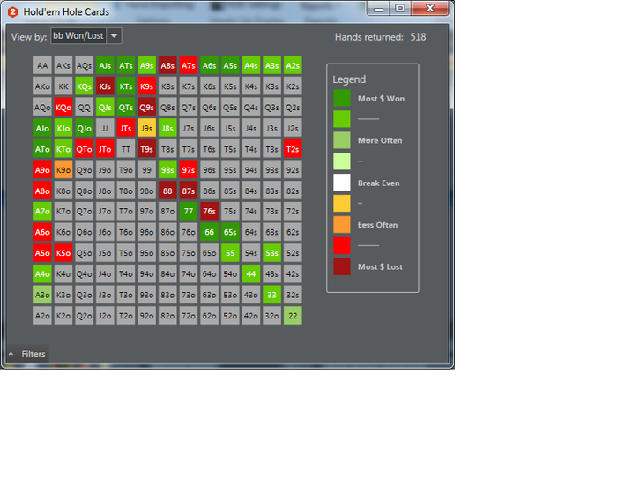Click the Less Often orange legend swatch
Viewport: 617px width, 494px height.
342,225
